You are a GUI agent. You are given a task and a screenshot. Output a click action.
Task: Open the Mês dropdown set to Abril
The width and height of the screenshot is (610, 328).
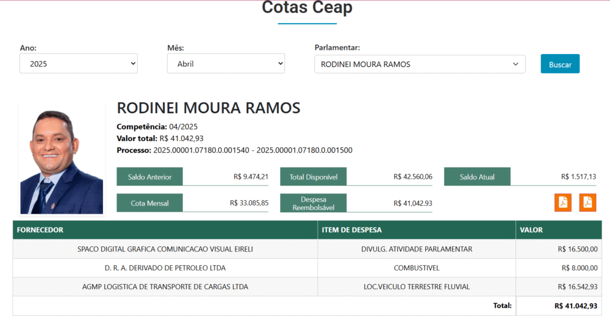226,64
